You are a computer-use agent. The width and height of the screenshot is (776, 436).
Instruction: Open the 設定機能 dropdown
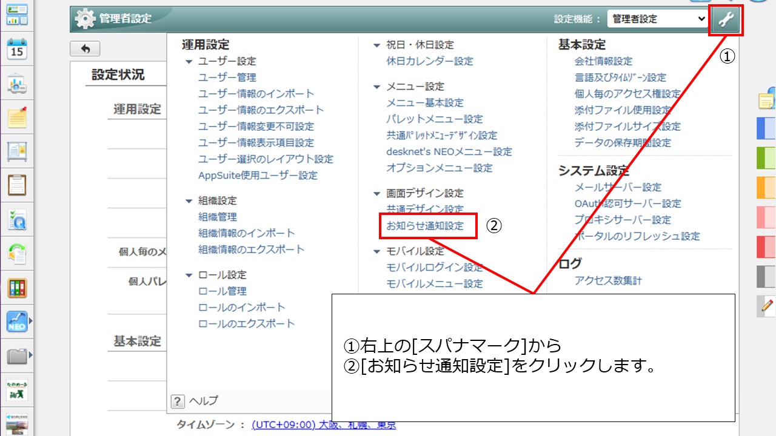tap(657, 19)
